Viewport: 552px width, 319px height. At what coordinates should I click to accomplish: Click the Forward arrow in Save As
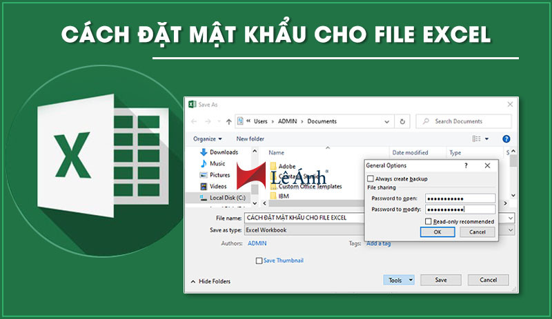[x=208, y=121]
